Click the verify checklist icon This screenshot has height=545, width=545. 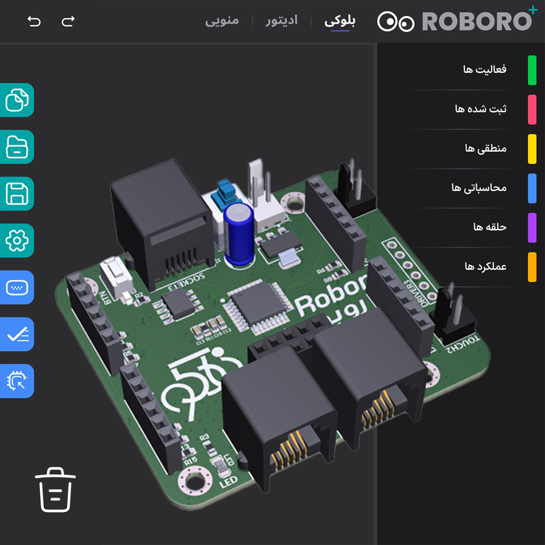17,335
